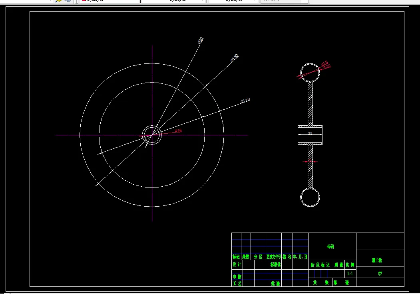Click the 45钢 material text

(x=330, y=247)
